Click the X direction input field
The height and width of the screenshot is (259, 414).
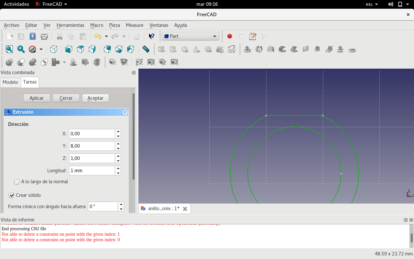pyautogui.click(x=92, y=134)
